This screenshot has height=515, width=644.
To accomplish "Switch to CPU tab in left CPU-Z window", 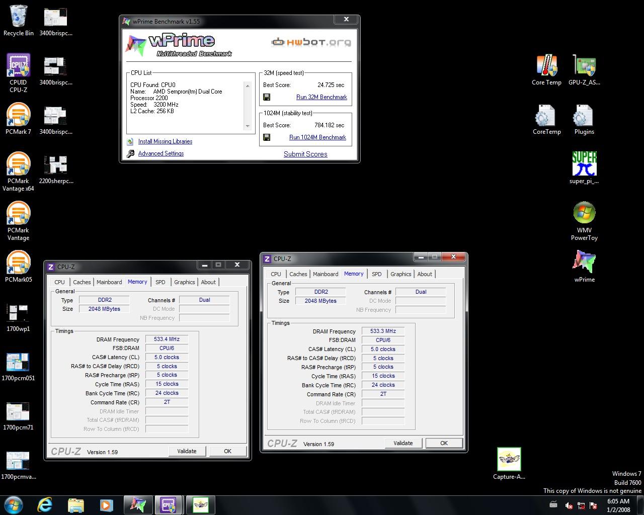I will (59, 282).
